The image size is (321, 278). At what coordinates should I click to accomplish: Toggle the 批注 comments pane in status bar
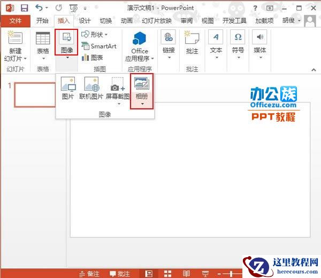120,274
